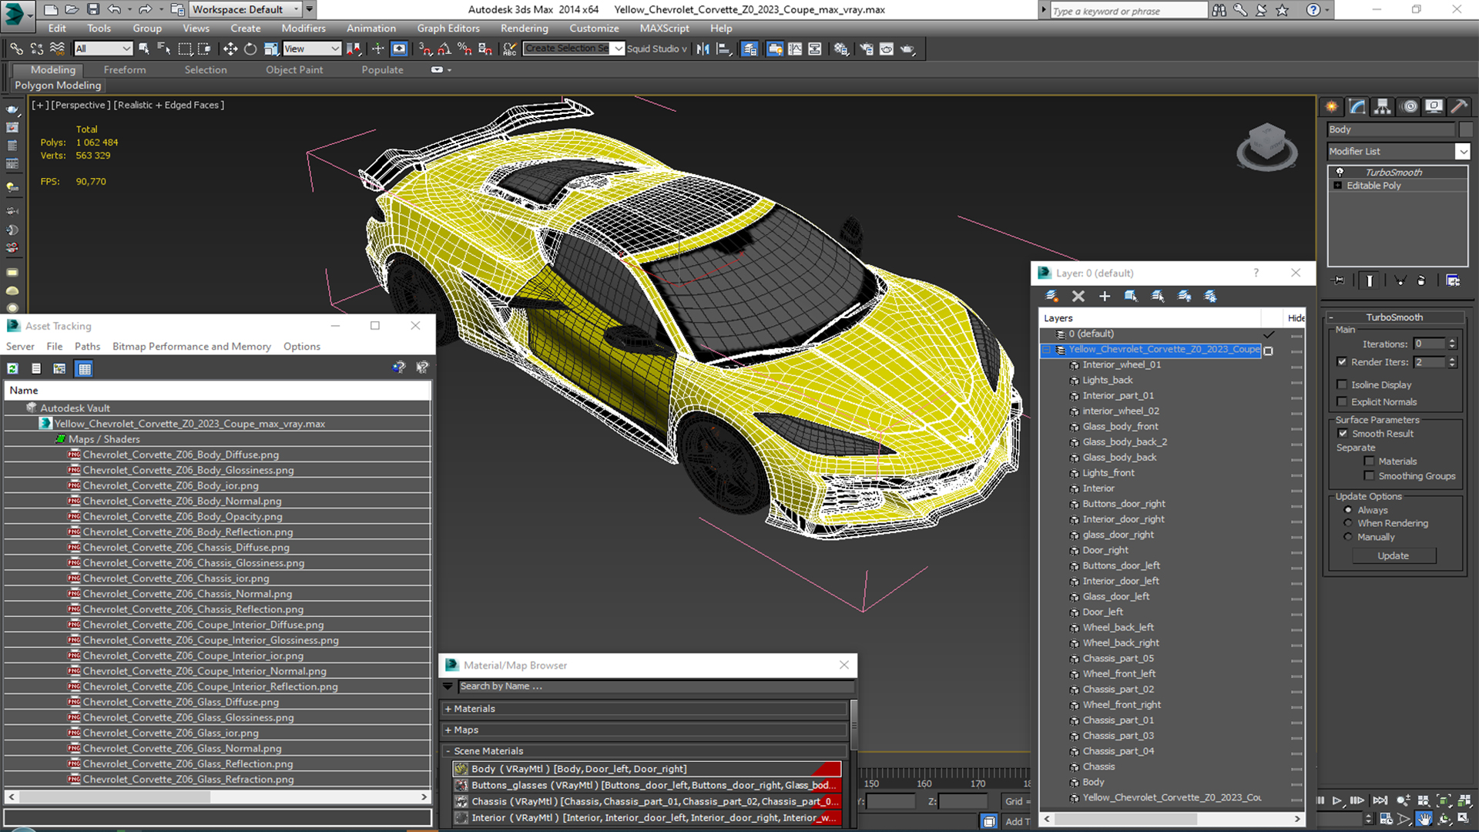This screenshot has width=1479, height=832.
Task: Enable Separate by Smoothing Groups checkbox
Action: pos(1369,476)
